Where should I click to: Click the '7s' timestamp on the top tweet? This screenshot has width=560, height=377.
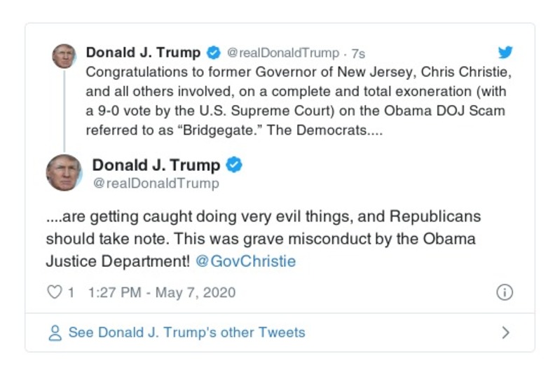pyautogui.click(x=358, y=53)
